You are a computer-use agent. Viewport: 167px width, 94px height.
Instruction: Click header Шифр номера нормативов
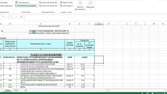pyautogui.click(x=10, y=44)
